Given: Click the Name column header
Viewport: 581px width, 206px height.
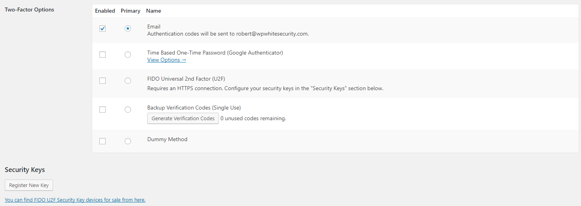Looking at the screenshot, I should [x=154, y=11].
